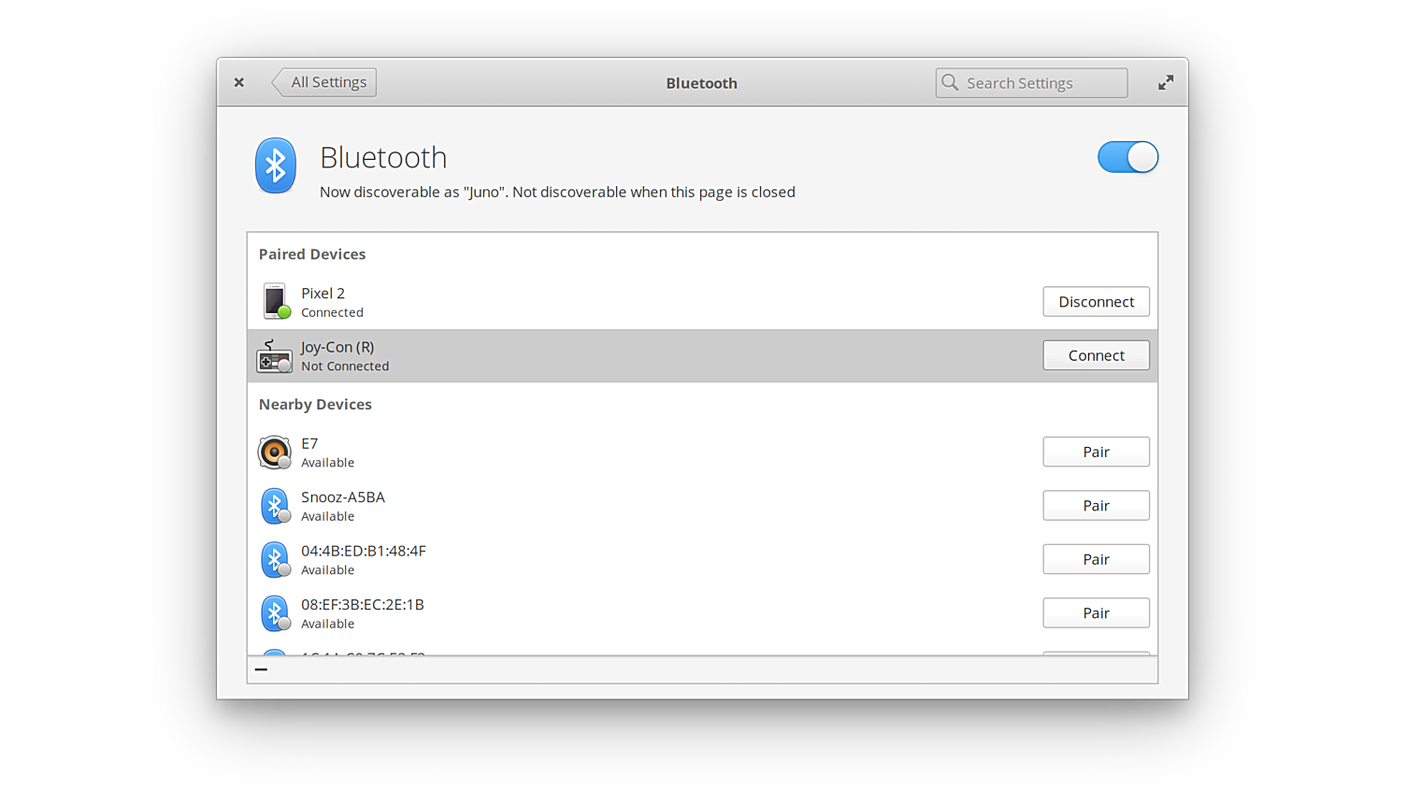This screenshot has width=1406, height=791.
Task: Disconnect the Pixel 2 device
Action: (x=1096, y=302)
